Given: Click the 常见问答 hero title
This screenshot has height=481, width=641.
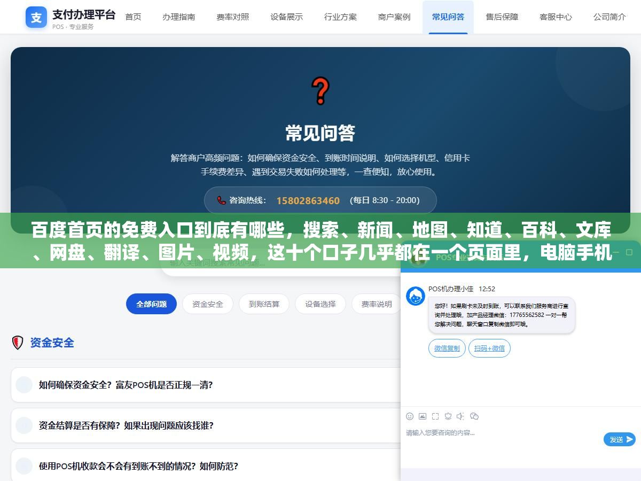Looking at the screenshot, I should coord(320,133).
